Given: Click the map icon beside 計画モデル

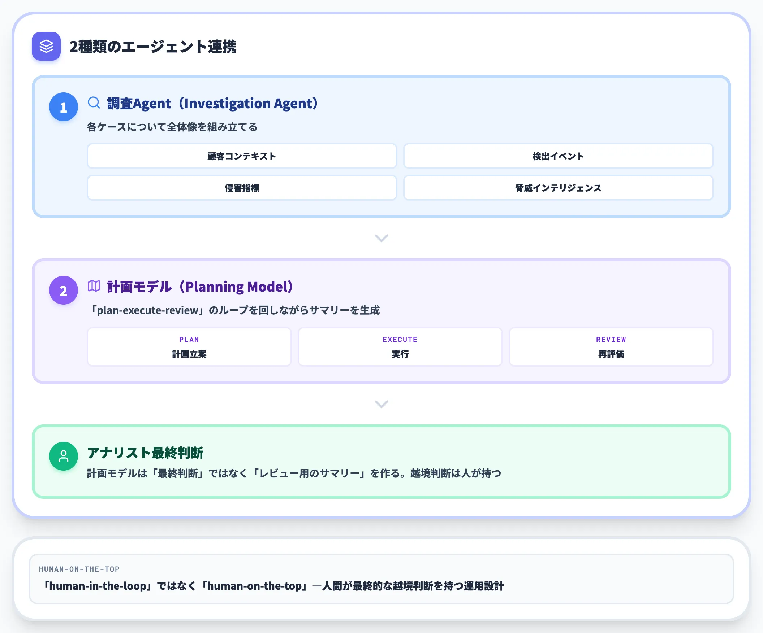Looking at the screenshot, I should (94, 286).
